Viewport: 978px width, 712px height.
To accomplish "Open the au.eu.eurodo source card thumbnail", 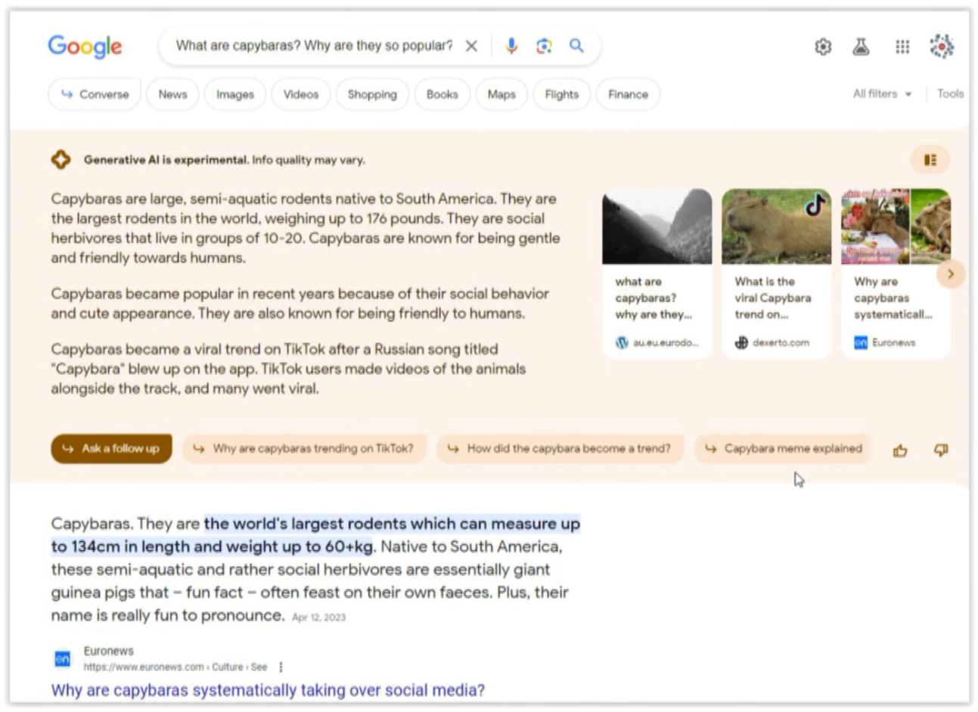I will tap(657, 226).
